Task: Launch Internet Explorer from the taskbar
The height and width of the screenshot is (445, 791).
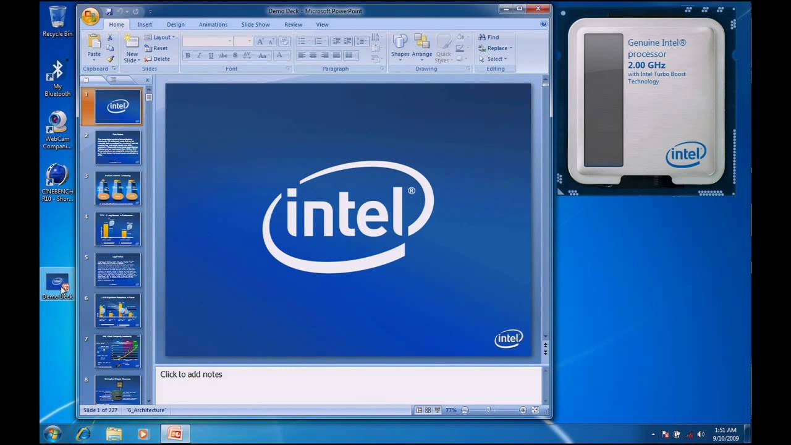Action: [x=83, y=434]
